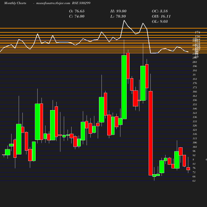Image resolution: width=207 pixels, height=207 pixels.
Task: Click the 196 price axis label
Action: pyautogui.click(x=195, y=66)
